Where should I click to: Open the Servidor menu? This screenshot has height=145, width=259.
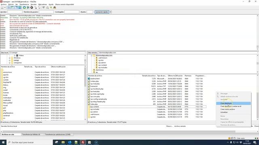click(34, 4)
